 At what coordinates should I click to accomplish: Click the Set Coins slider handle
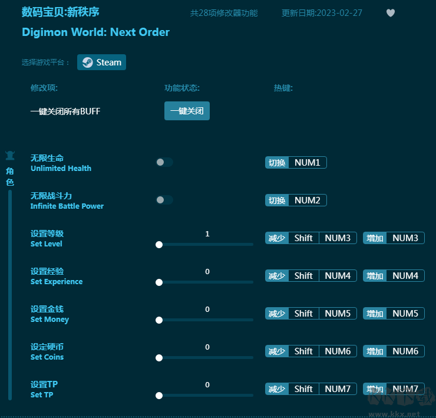coord(159,358)
